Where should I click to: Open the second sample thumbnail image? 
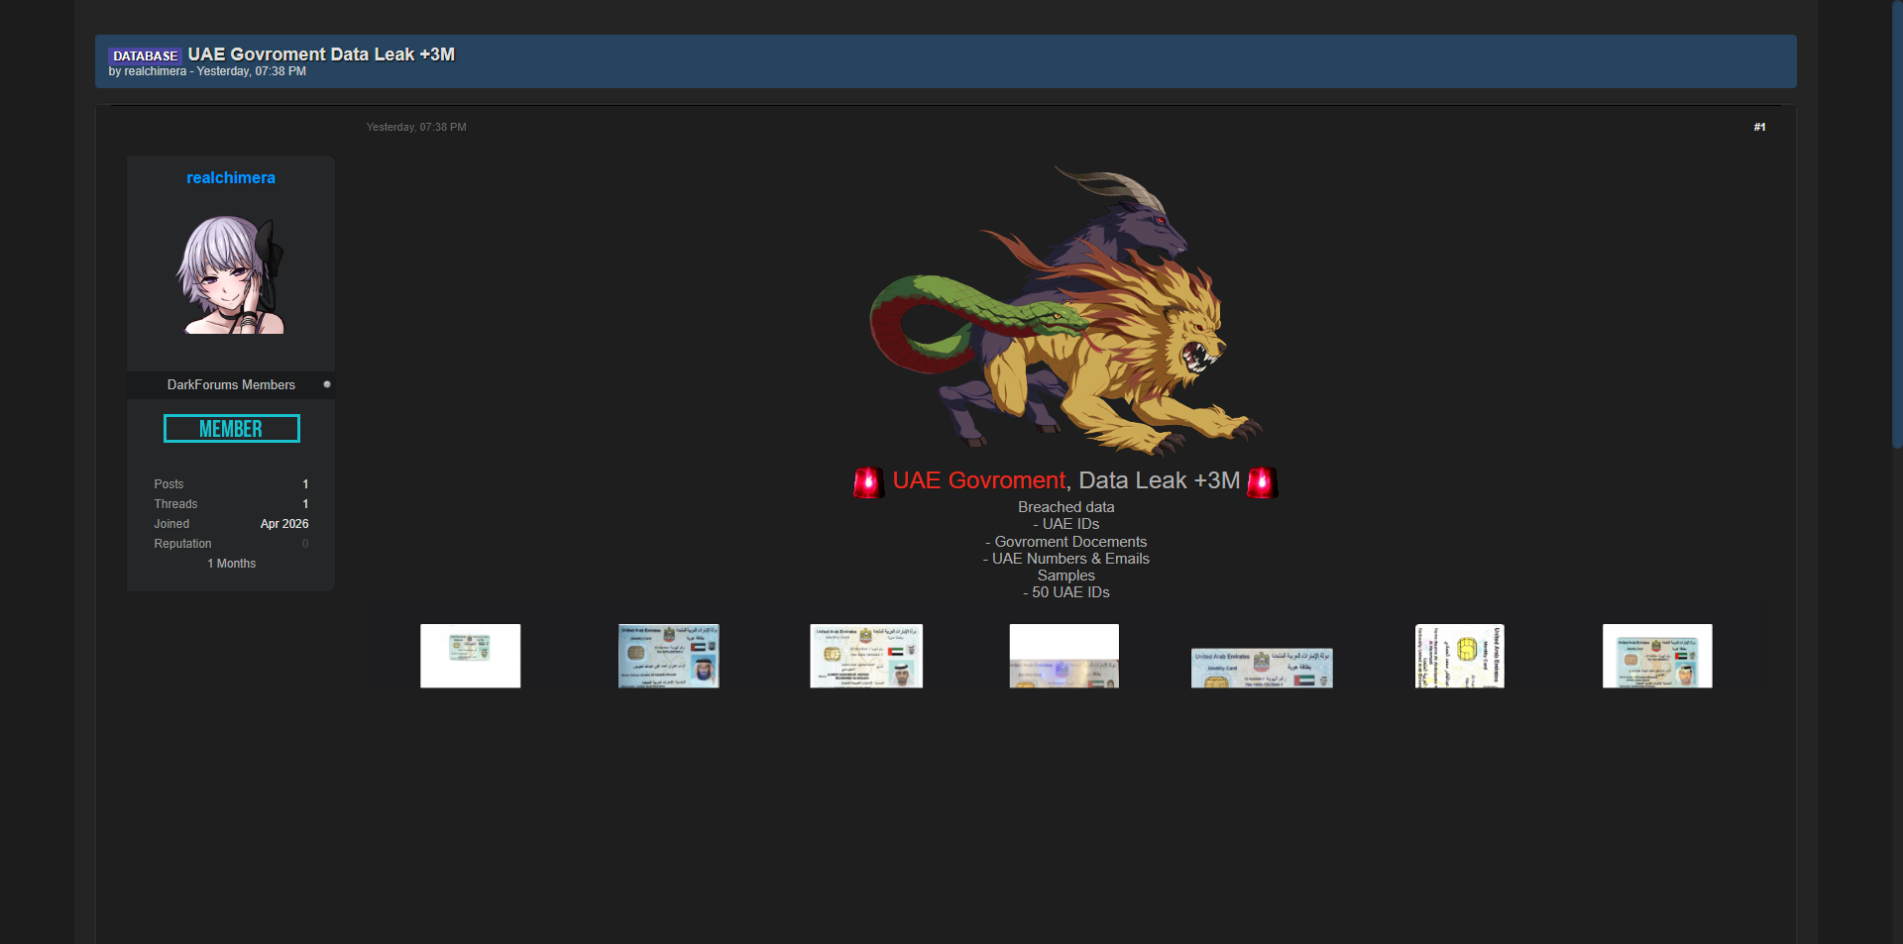(669, 656)
